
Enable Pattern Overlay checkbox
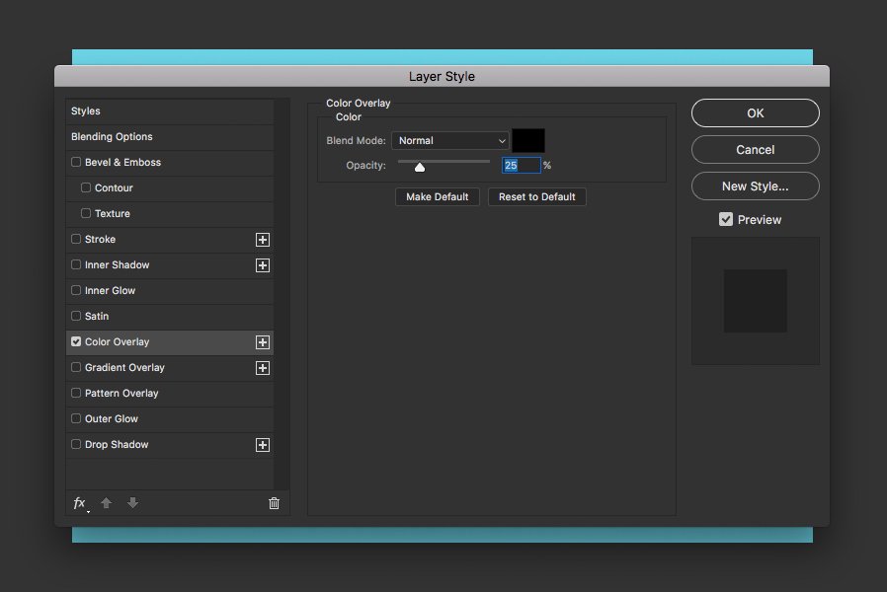(x=76, y=393)
